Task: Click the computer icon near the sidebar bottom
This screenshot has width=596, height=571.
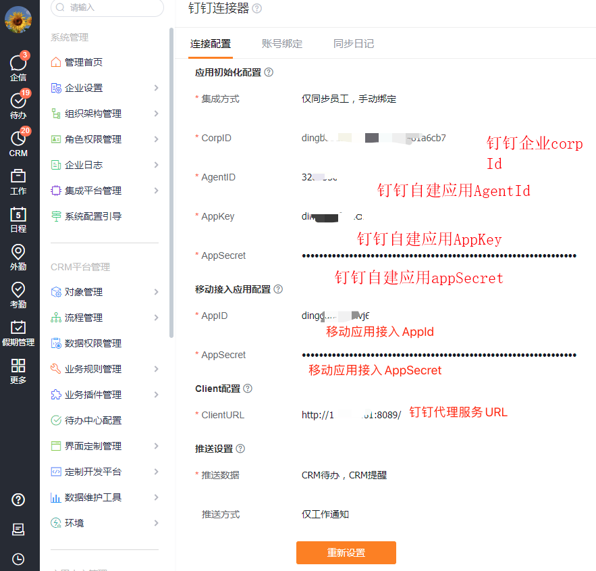Action: pyautogui.click(x=18, y=529)
